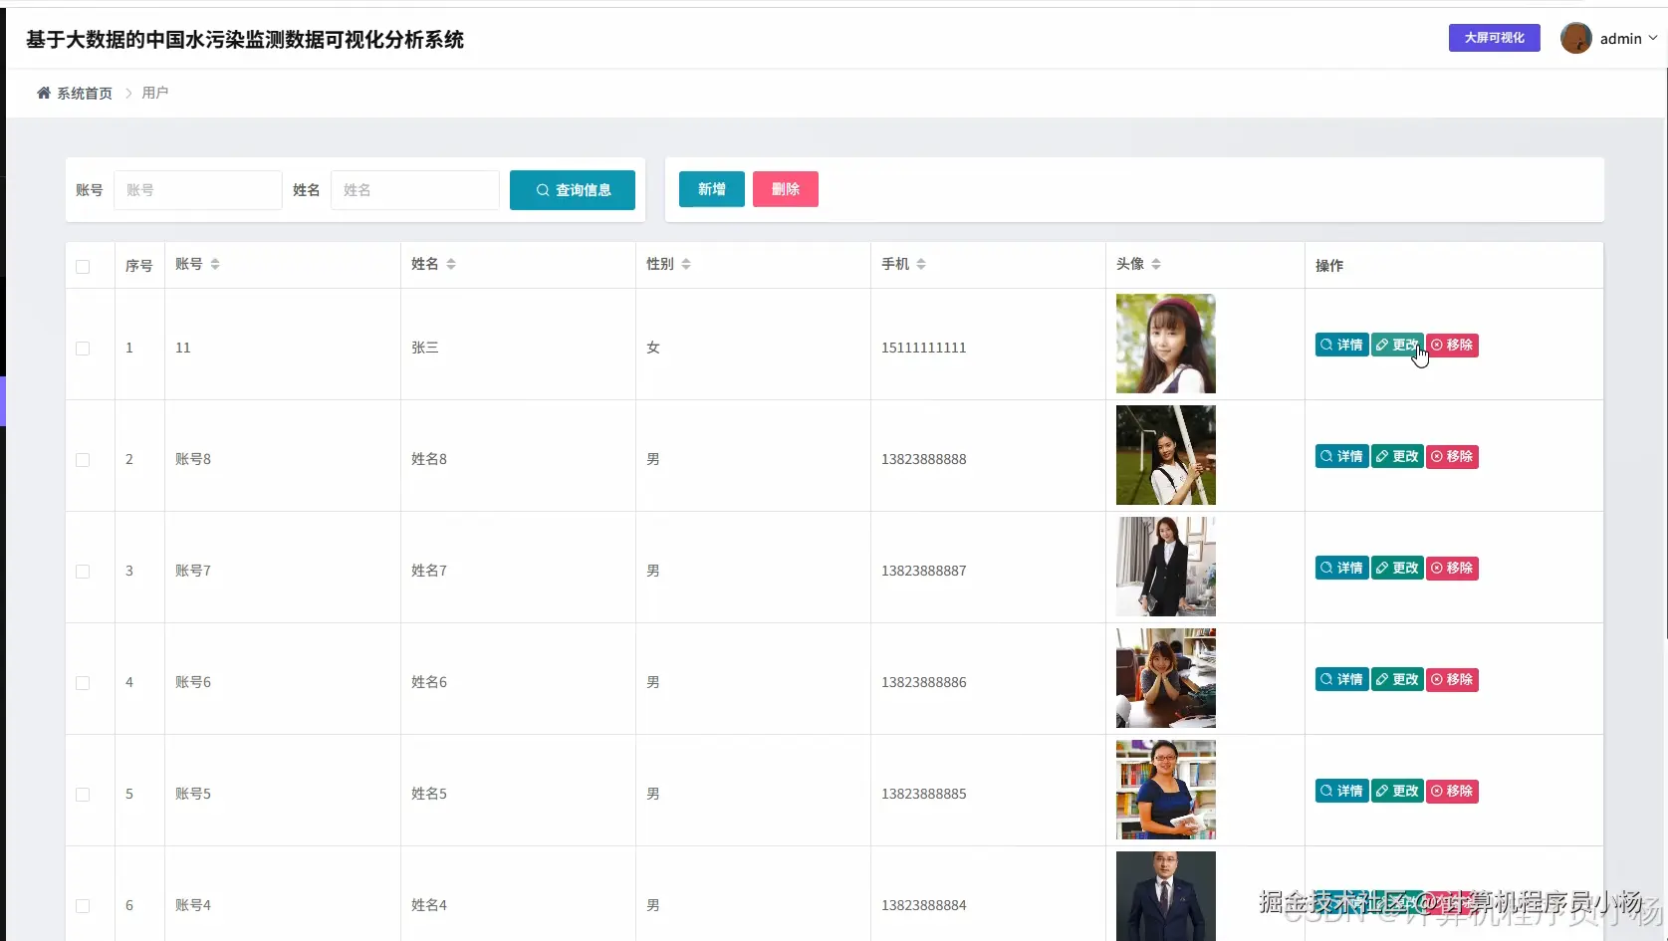Sort by the 账号 column arrows
Image resolution: width=1668 pixels, height=941 pixels.
coord(215,264)
